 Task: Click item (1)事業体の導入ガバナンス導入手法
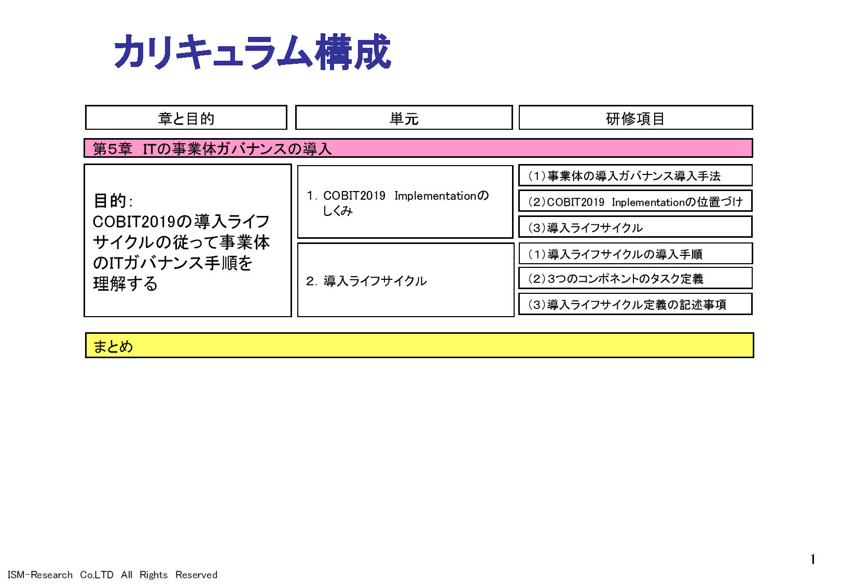(635, 175)
